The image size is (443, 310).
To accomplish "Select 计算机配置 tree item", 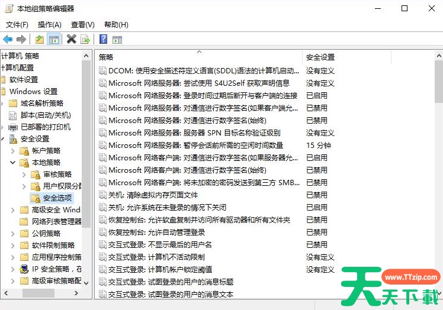I will 18,68.
